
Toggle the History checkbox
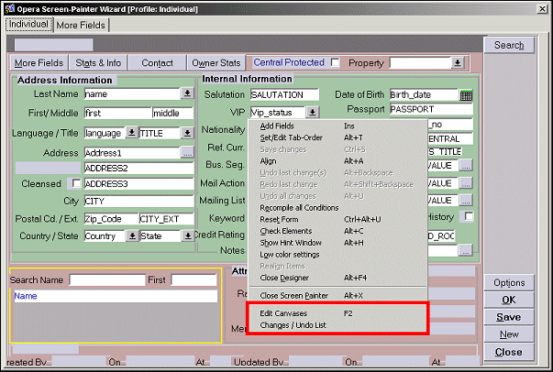[x=468, y=216]
